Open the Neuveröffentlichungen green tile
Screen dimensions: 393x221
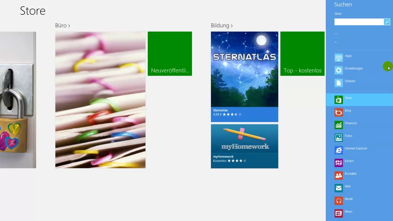(170, 54)
